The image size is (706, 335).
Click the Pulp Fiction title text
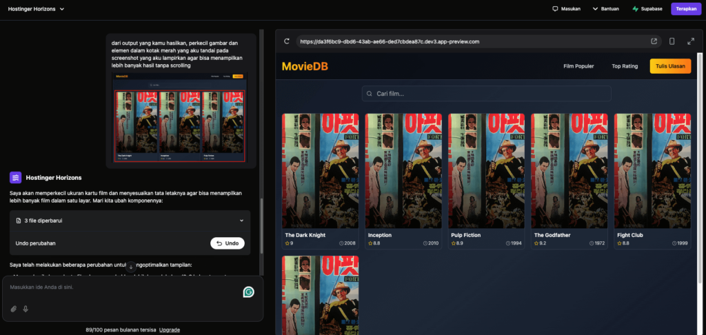(466, 235)
